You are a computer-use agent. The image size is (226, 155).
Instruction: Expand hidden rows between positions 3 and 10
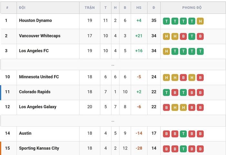click(113, 65)
